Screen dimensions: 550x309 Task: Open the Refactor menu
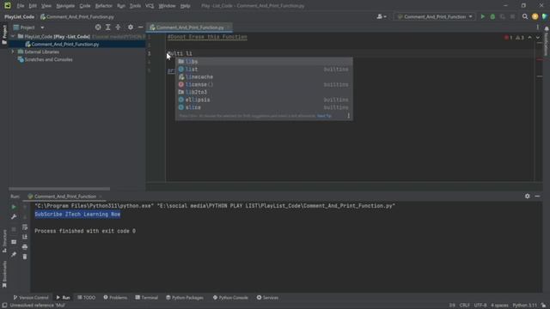pos(103,6)
